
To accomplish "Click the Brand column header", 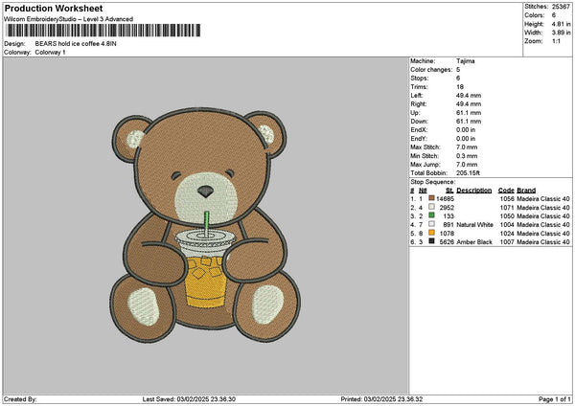I will click(x=527, y=190).
